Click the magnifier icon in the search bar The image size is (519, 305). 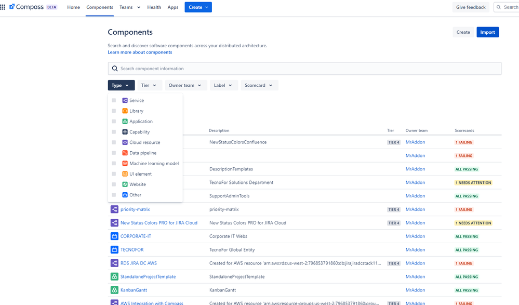pos(115,68)
